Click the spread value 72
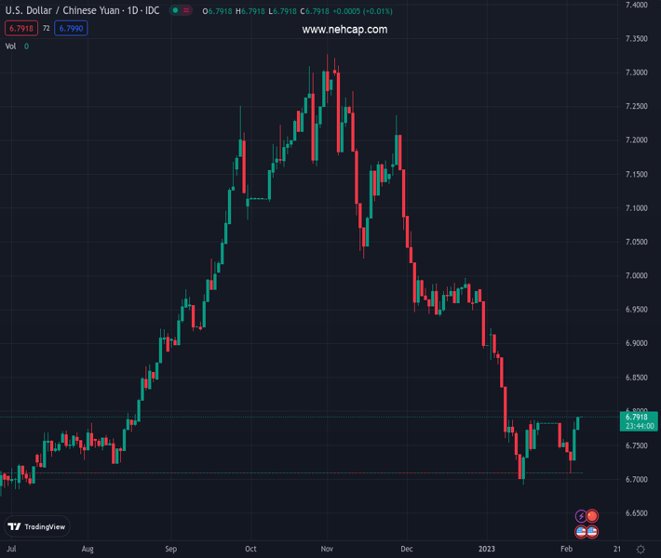The image size is (661, 558). 46,28
